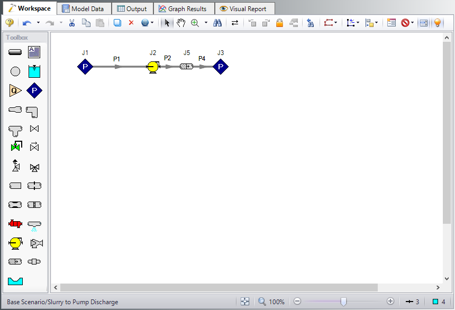Select the Reservoir junction tool
This screenshot has width=455, height=310.
34,71
